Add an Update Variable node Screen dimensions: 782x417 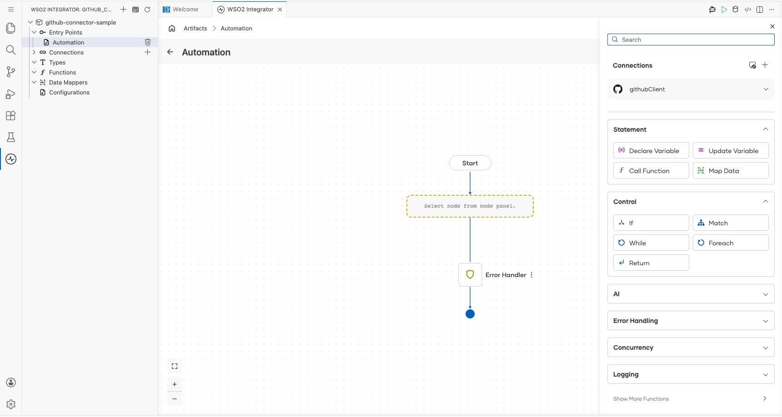pos(731,150)
